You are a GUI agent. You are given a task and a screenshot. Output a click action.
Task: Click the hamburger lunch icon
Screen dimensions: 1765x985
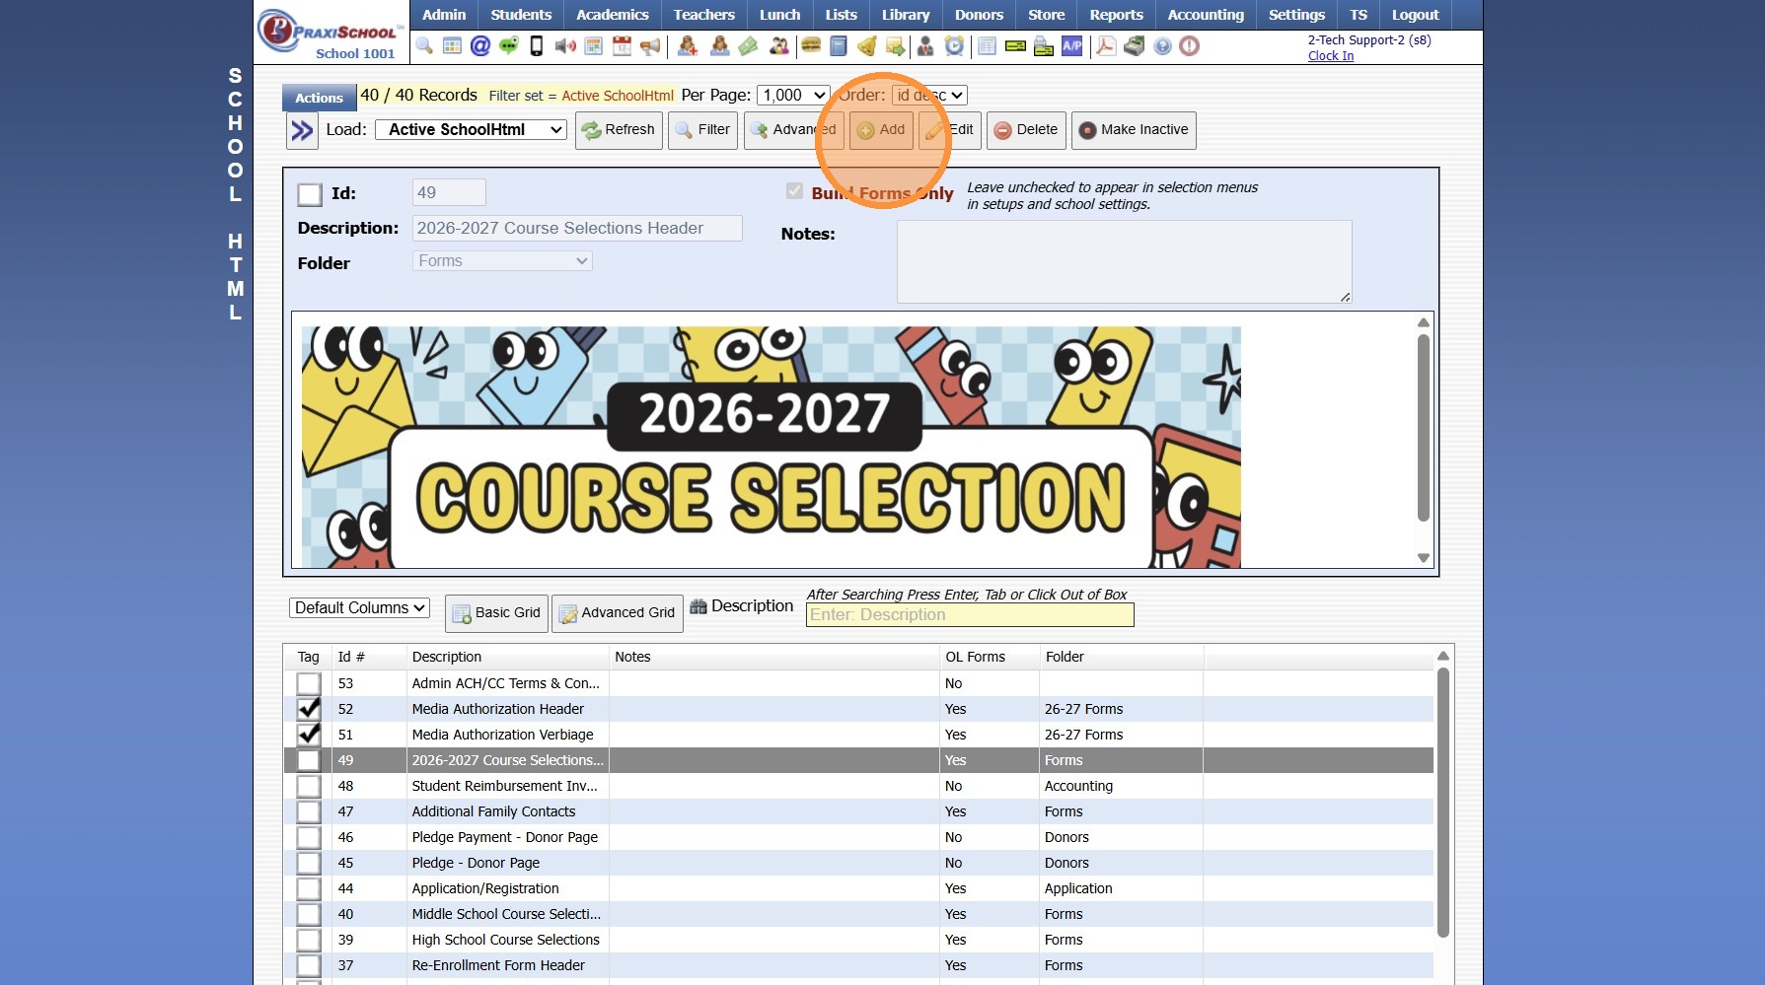click(x=811, y=46)
